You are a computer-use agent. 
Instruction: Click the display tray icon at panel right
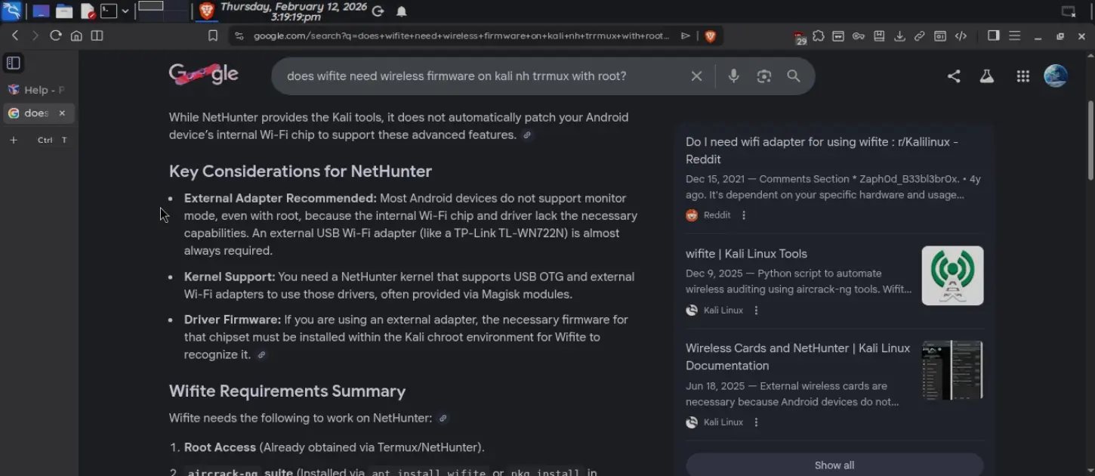click(1069, 11)
